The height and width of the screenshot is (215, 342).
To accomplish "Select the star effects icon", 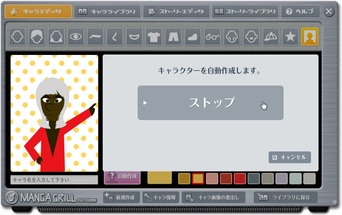I will [290, 36].
